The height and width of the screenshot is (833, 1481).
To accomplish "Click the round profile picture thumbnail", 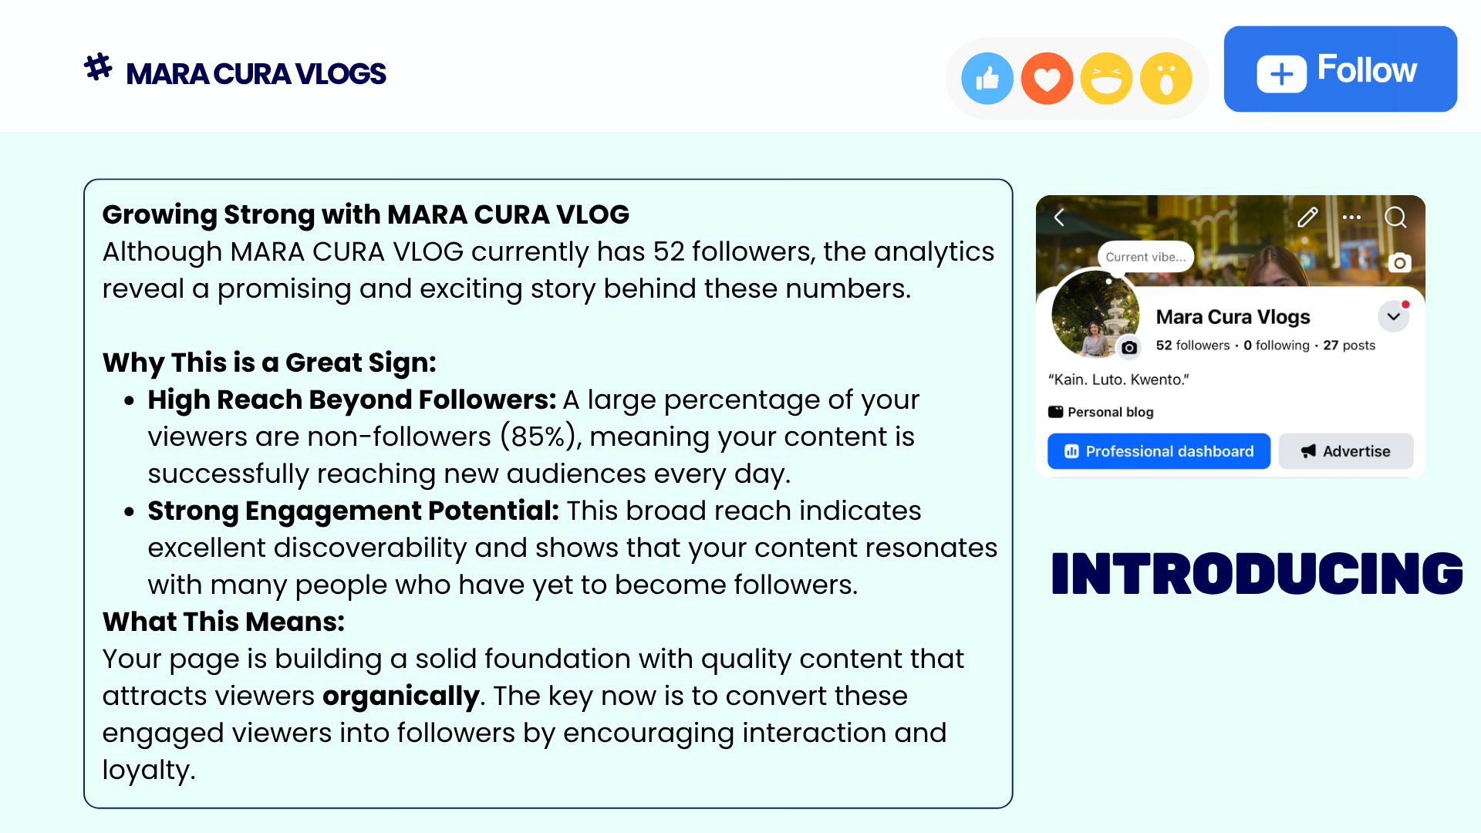I will (x=1095, y=314).
